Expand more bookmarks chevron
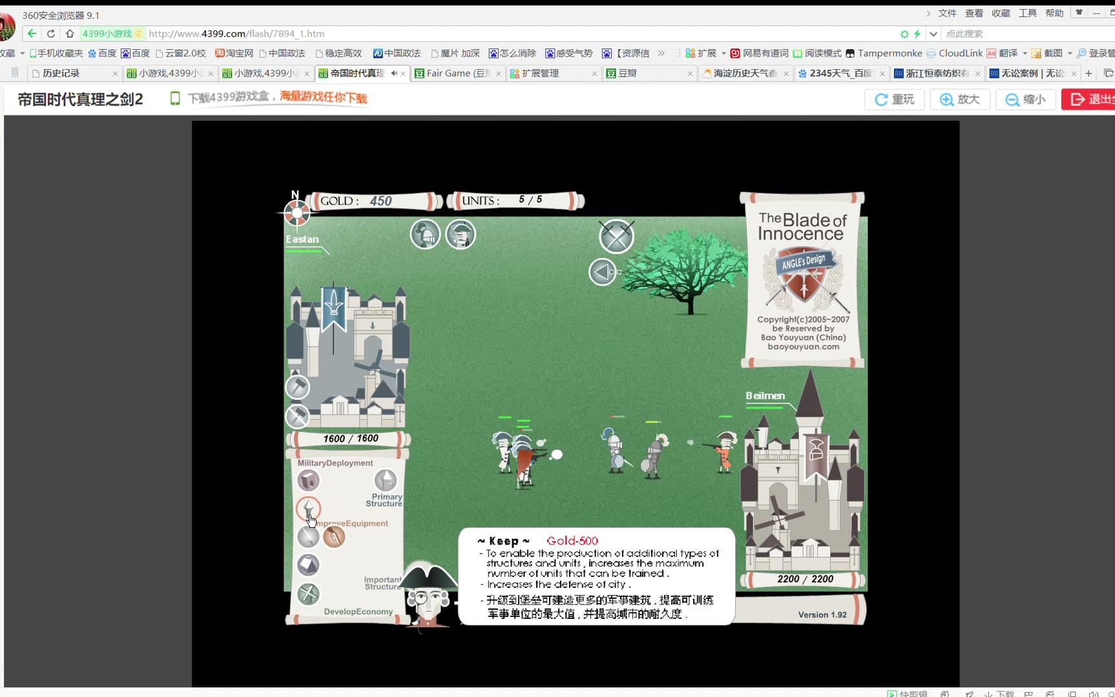 pyautogui.click(x=661, y=53)
